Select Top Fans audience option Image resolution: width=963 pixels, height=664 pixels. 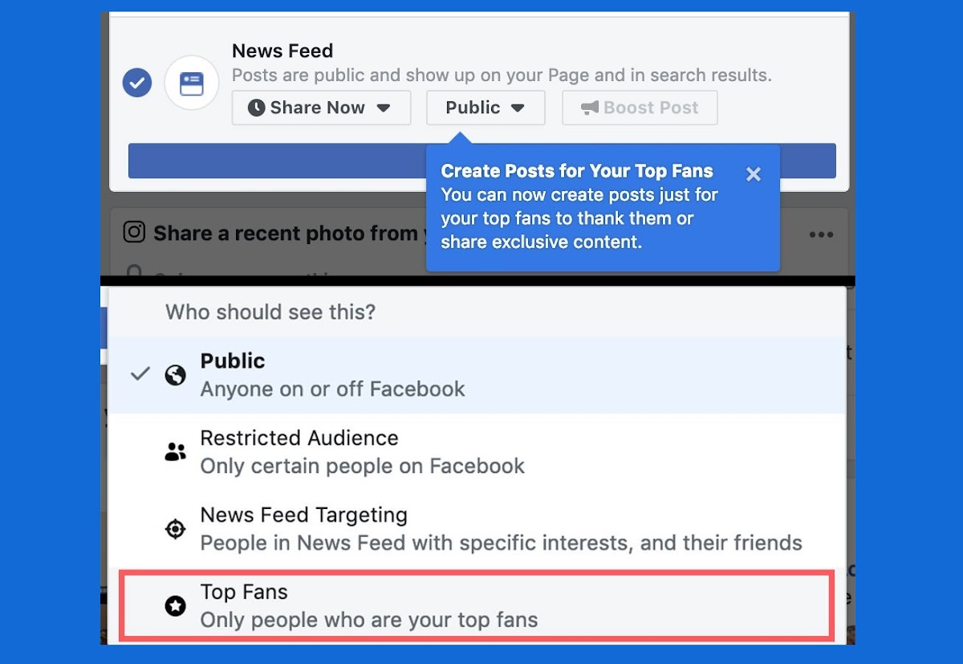(477, 606)
